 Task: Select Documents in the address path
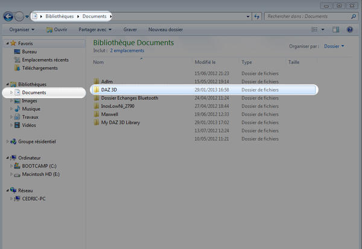click(x=95, y=16)
